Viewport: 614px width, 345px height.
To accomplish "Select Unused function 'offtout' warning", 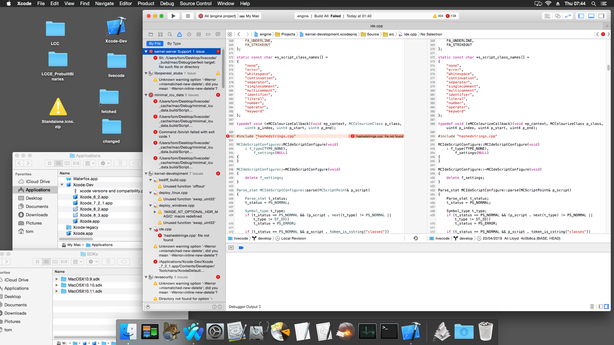I will [x=184, y=186].
